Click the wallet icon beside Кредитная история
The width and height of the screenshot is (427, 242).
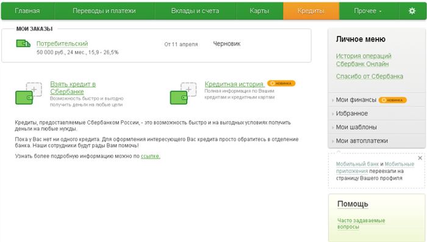click(x=183, y=94)
